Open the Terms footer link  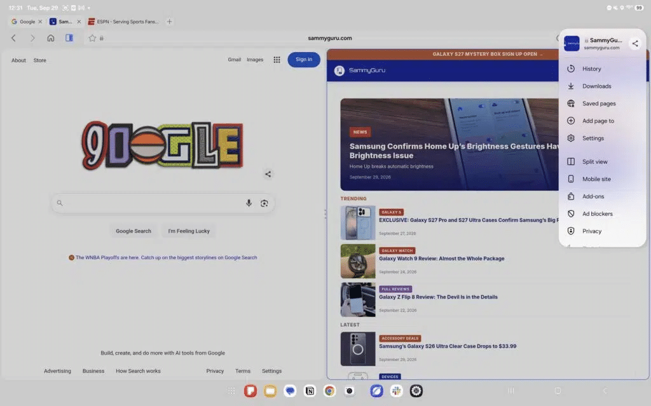tap(243, 371)
